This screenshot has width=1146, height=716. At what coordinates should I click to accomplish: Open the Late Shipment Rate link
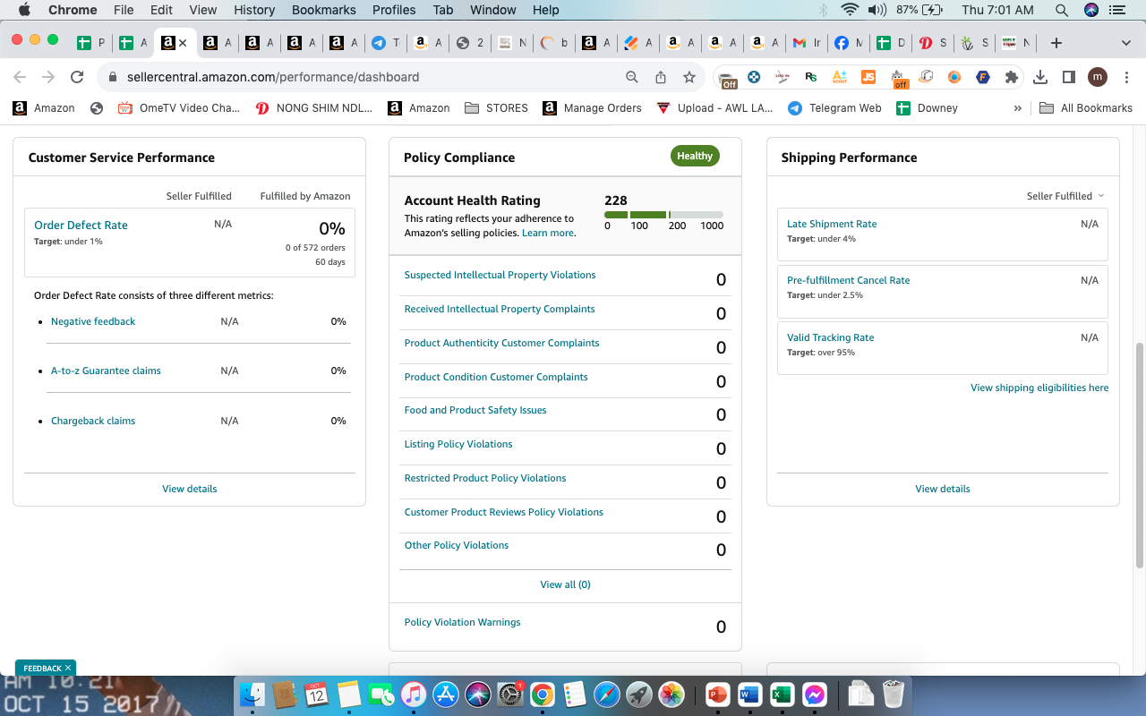point(832,224)
